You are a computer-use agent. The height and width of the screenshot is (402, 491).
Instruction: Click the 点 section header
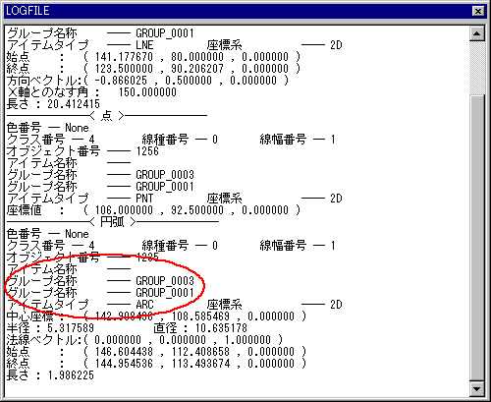coord(106,116)
